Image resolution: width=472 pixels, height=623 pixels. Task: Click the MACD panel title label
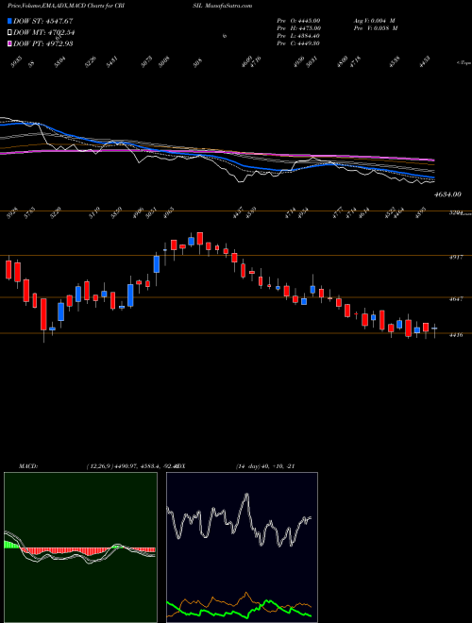point(27,466)
